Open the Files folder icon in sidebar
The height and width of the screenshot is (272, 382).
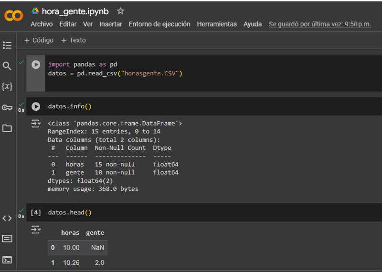click(x=7, y=128)
